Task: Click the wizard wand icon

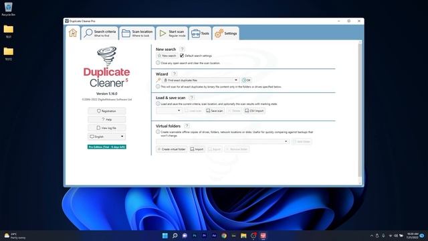Action: coord(158,80)
